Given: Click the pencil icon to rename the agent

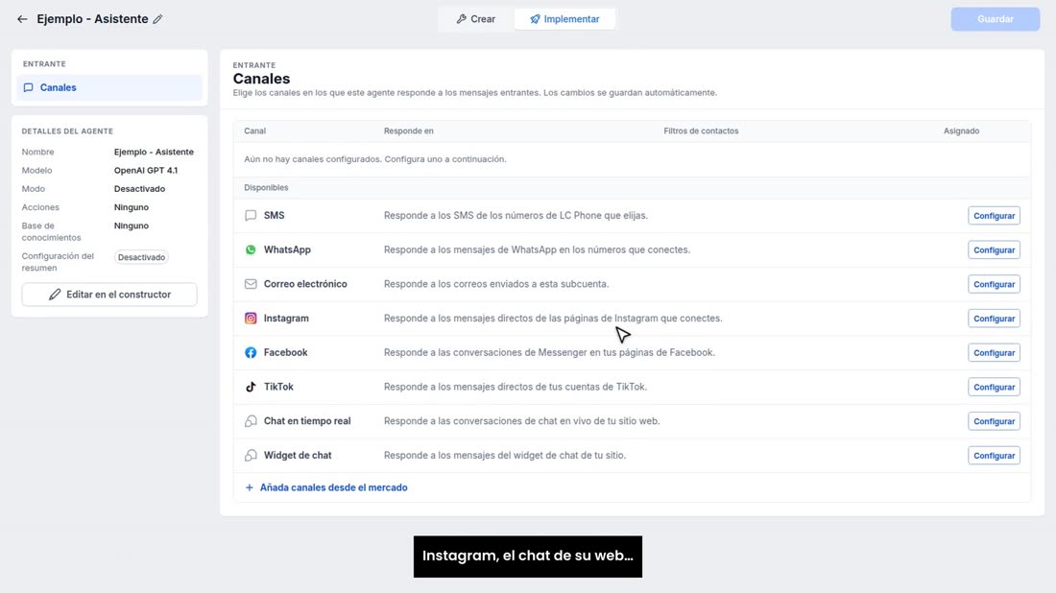Looking at the screenshot, I should (157, 19).
